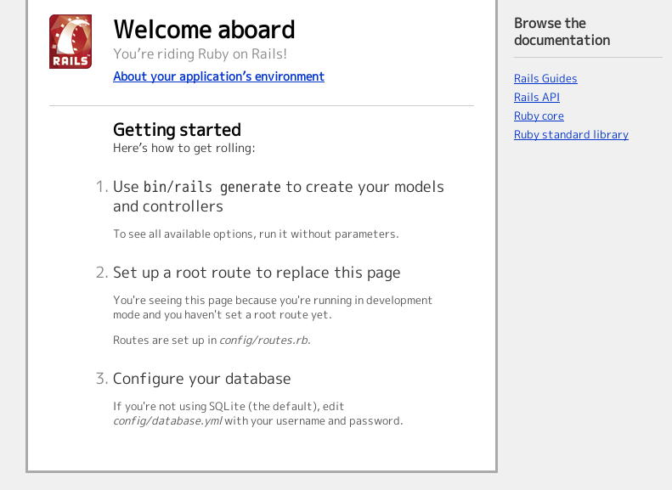Click the config/database.yml file name
Image resolution: width=672 pixels, height=490 pixels.
tap(167, 421)
